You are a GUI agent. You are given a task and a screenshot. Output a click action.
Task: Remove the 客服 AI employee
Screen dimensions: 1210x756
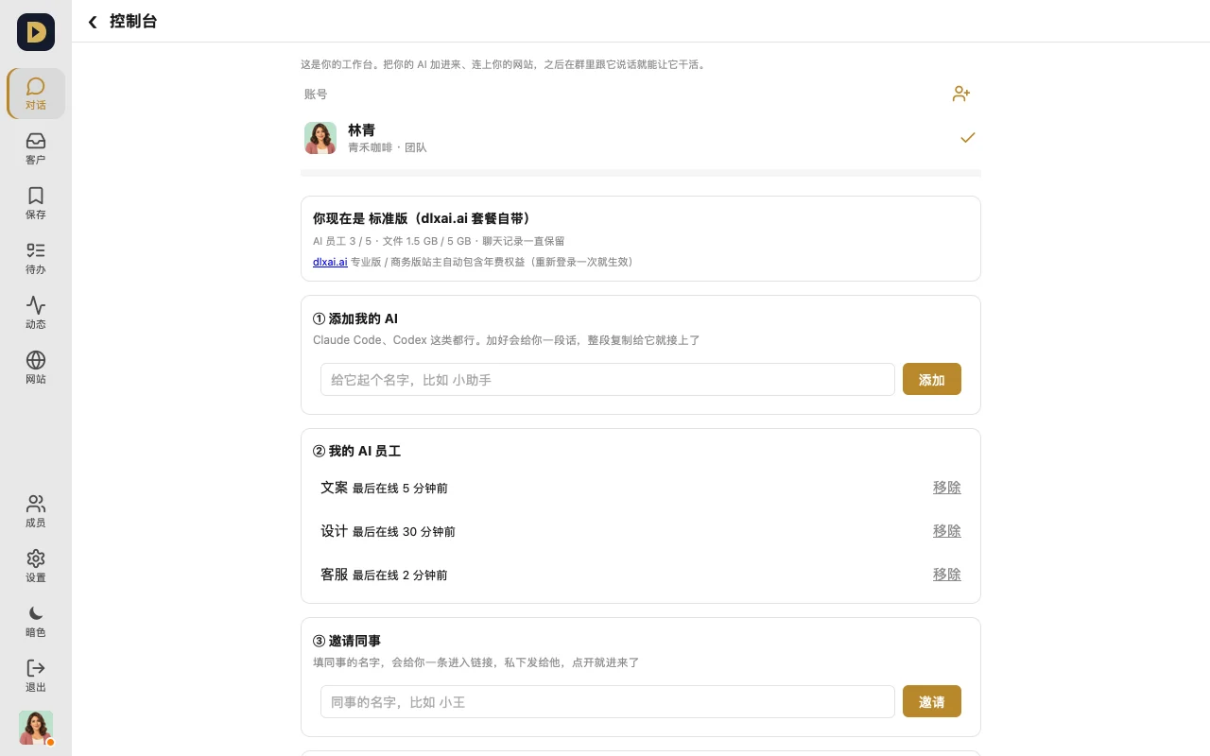(x=947, y=575)
